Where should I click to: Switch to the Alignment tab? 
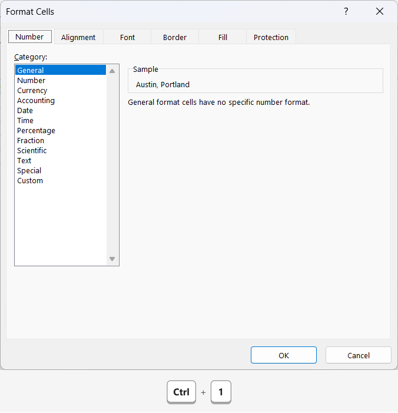click(78, 37)
